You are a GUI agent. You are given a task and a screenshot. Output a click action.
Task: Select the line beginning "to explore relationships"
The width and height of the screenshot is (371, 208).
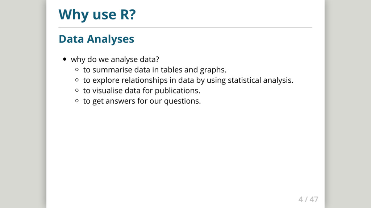[x=188, y=80]
